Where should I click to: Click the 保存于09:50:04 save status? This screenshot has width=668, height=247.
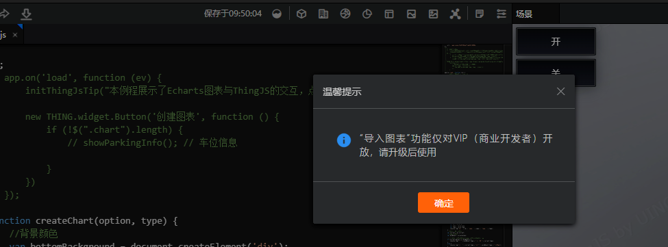point(233,14)
